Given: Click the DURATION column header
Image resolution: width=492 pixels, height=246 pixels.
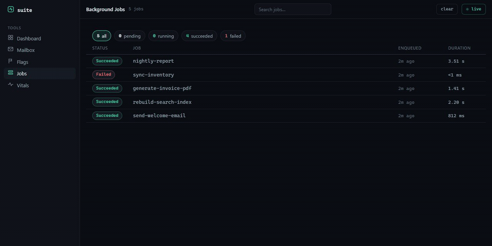Looking at the screenshot, I should (459, 48).
